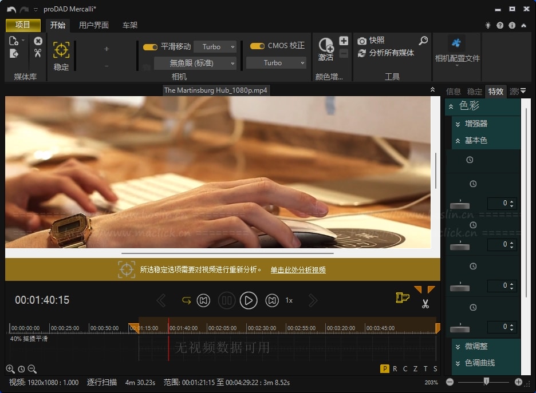The image size is (536, 393).
Task: Switch to the 开始 ribbon tab
Action: [57, 25]
